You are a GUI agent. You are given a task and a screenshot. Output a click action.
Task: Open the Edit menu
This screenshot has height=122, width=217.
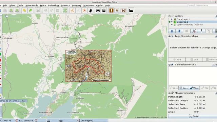tap(5, 5)
